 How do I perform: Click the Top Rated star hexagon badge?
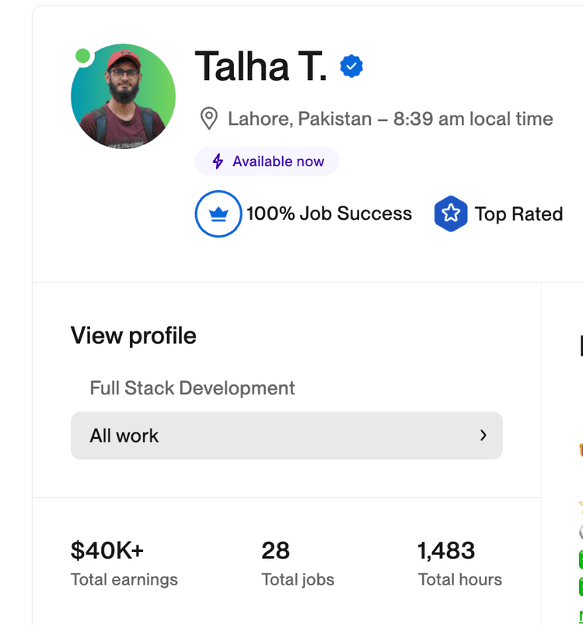coord(451,214)
